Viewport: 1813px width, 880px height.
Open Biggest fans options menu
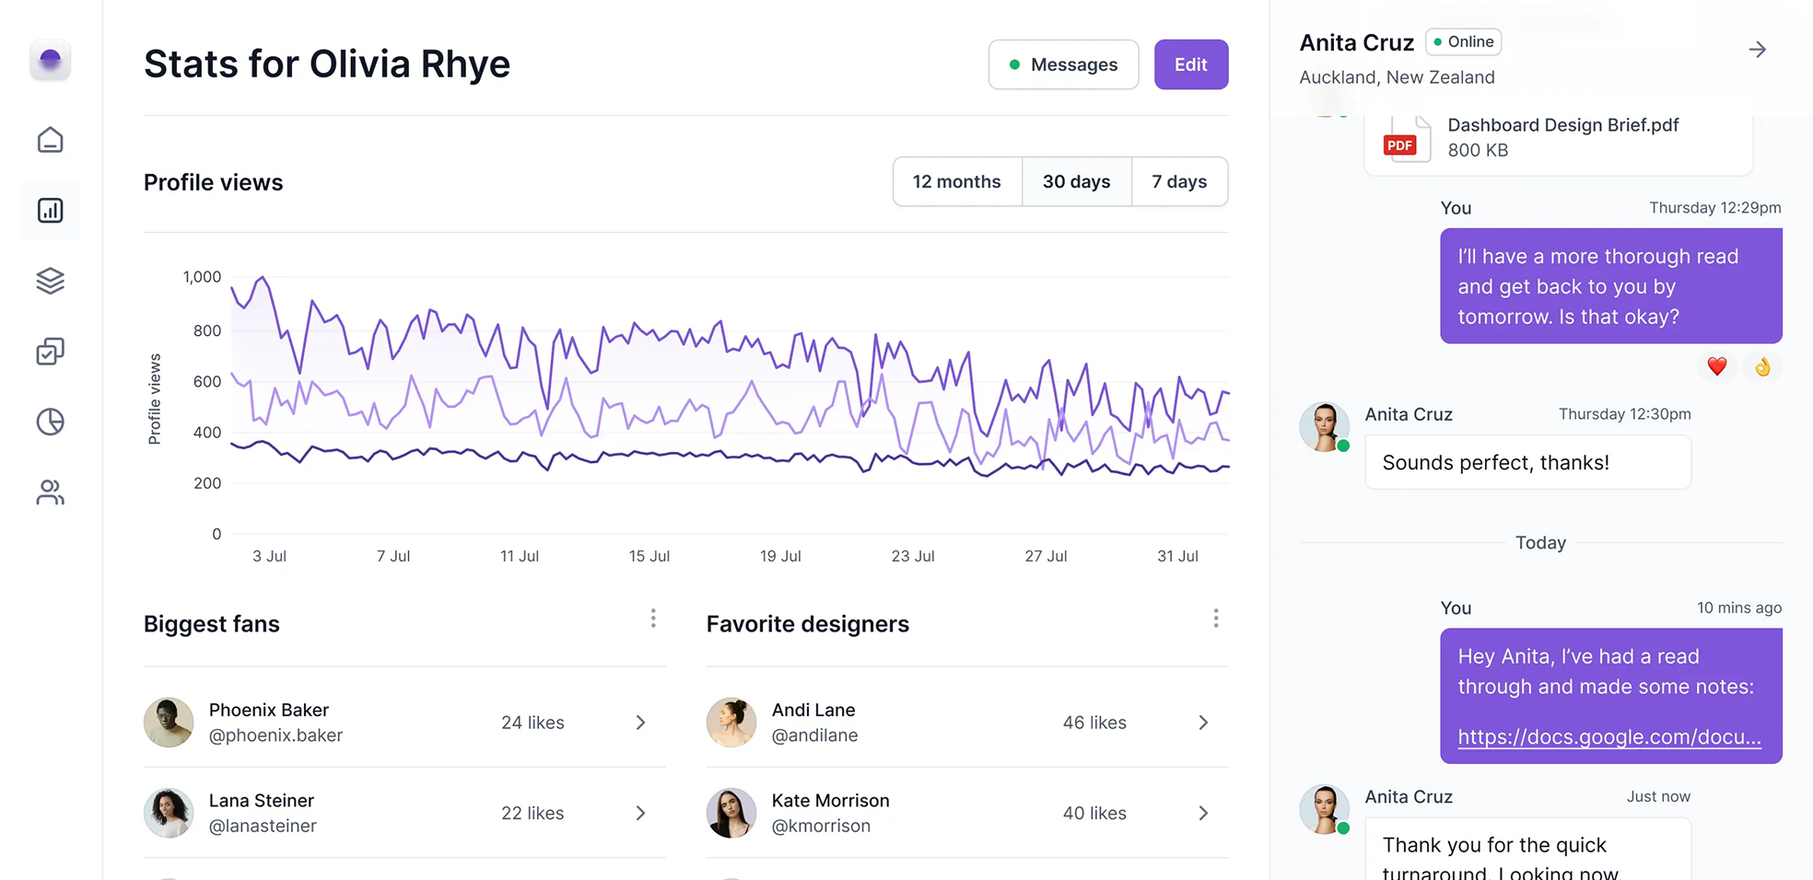point(653,619)
